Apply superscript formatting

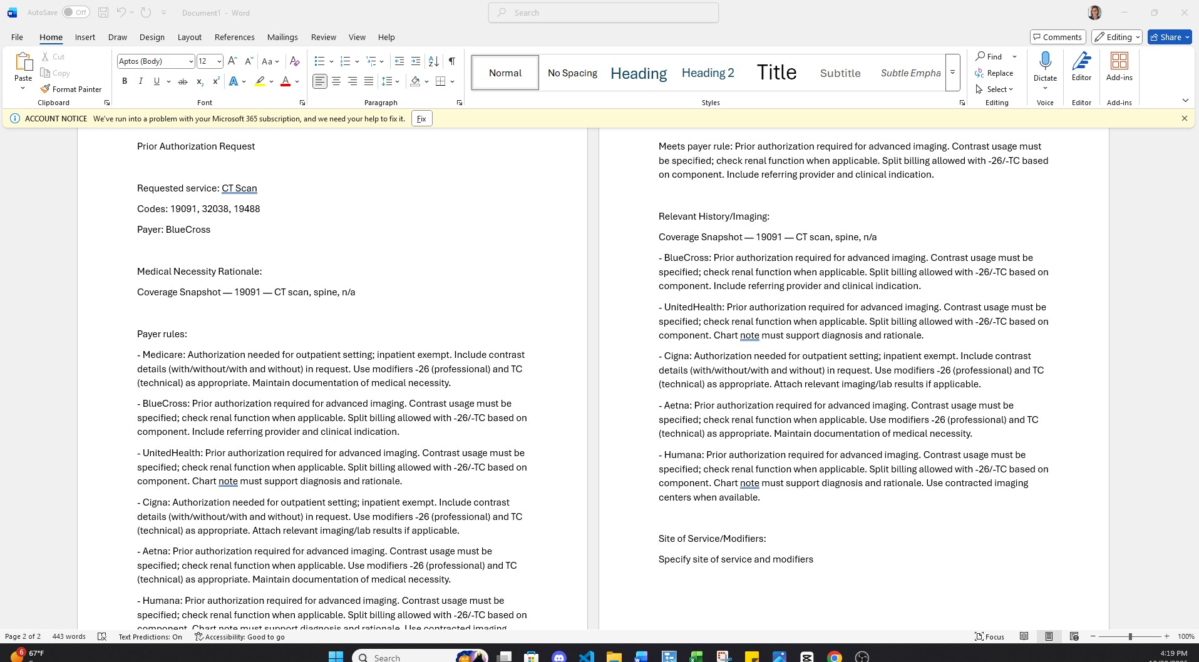pyautogui.click(x=216, y=81)
